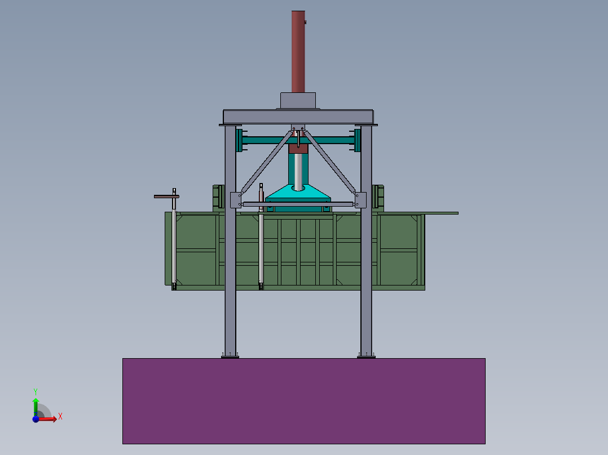
Task: Select the gray cylinder mounting block
Action: pyautogui.click(x=298, y=101)
